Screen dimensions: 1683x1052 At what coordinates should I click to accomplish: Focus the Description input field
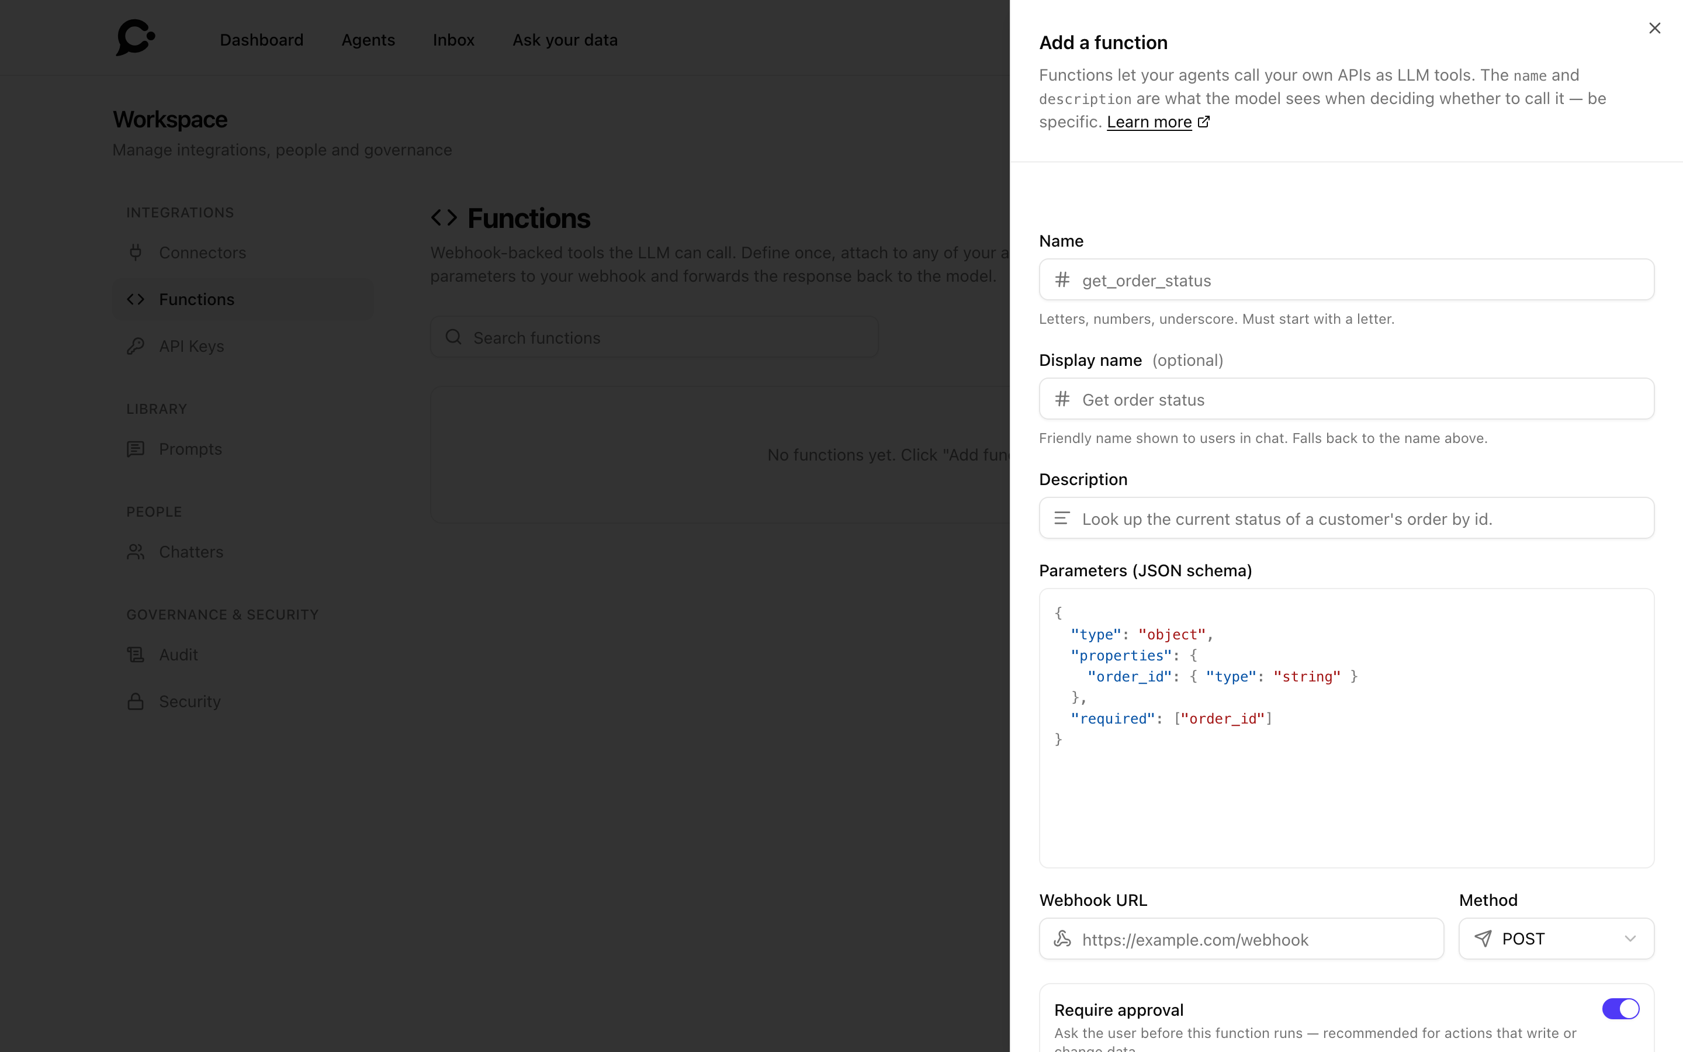coord(1346,518)
